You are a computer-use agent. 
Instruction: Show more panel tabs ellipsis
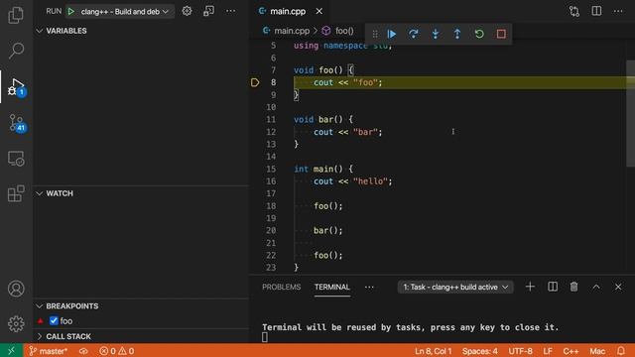(x=369, y=287)
